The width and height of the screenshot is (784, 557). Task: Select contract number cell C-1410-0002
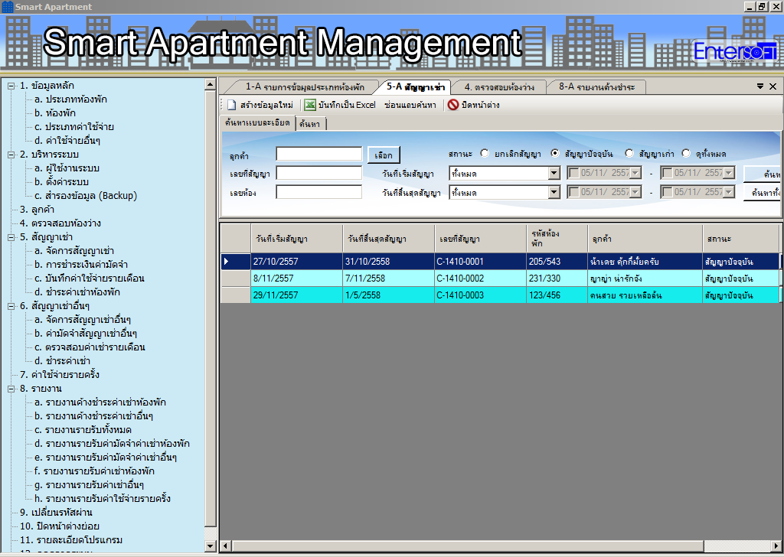point(480,278)
